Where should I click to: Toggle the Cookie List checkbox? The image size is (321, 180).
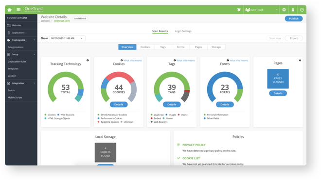tap(178, 158)
